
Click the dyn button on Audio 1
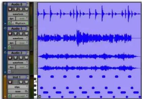(12, 43)
